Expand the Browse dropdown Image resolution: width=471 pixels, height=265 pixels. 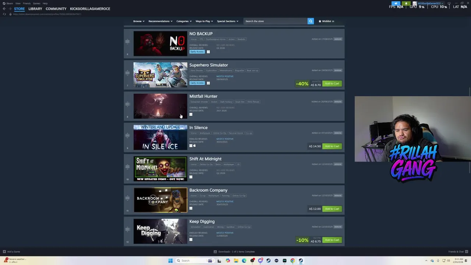coord(139,21)
